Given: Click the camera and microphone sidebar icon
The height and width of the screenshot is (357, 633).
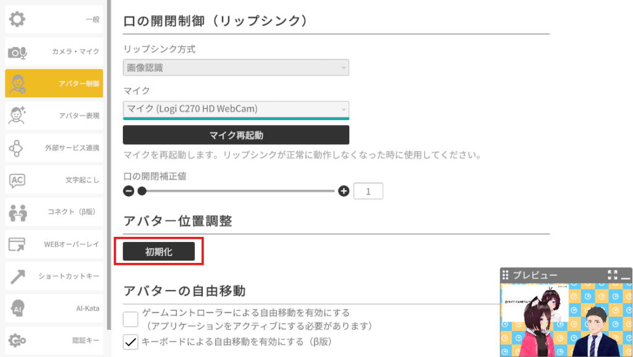Looking at the screenshot, I should (17, 52).
